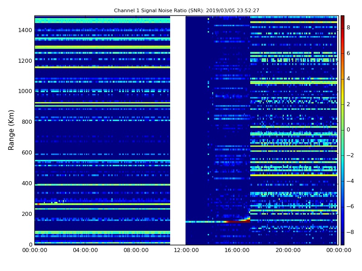Click the dark red echo near 16:00:00
This screenshot has height=271, width=362.
coord(238,222)
